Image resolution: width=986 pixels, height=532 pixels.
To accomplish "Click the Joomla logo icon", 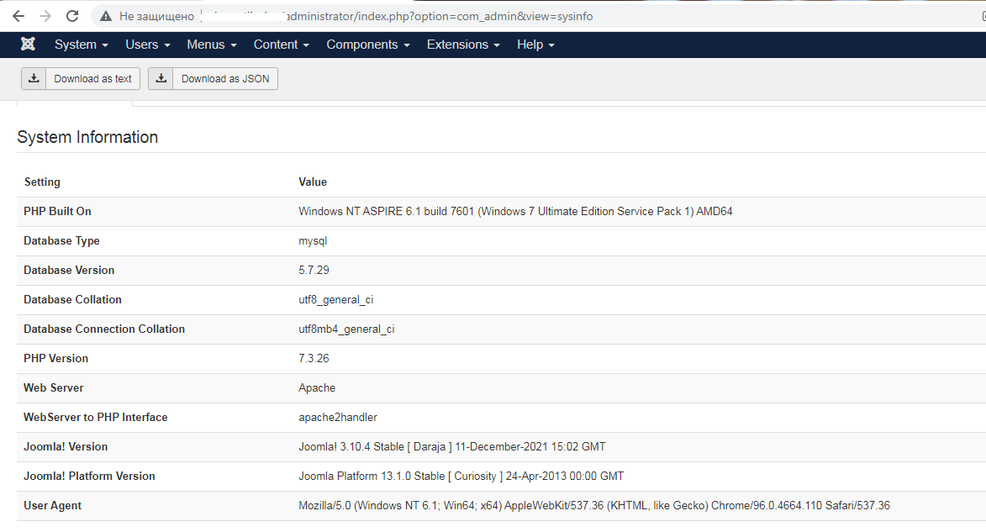I will pos(28,44).
